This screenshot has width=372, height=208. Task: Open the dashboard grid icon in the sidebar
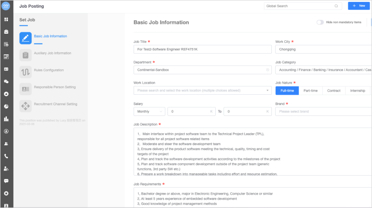click(x=6, y=19)
